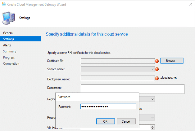This screenshot has width=195, height=131.
Task: Focus the Password input field
Action: [x=108, y=107]
